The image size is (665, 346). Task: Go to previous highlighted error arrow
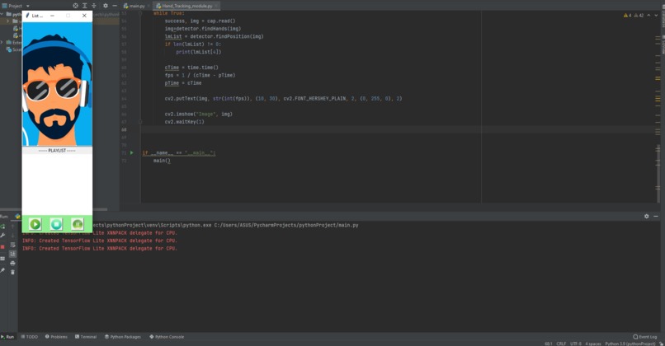pos(648,16)
